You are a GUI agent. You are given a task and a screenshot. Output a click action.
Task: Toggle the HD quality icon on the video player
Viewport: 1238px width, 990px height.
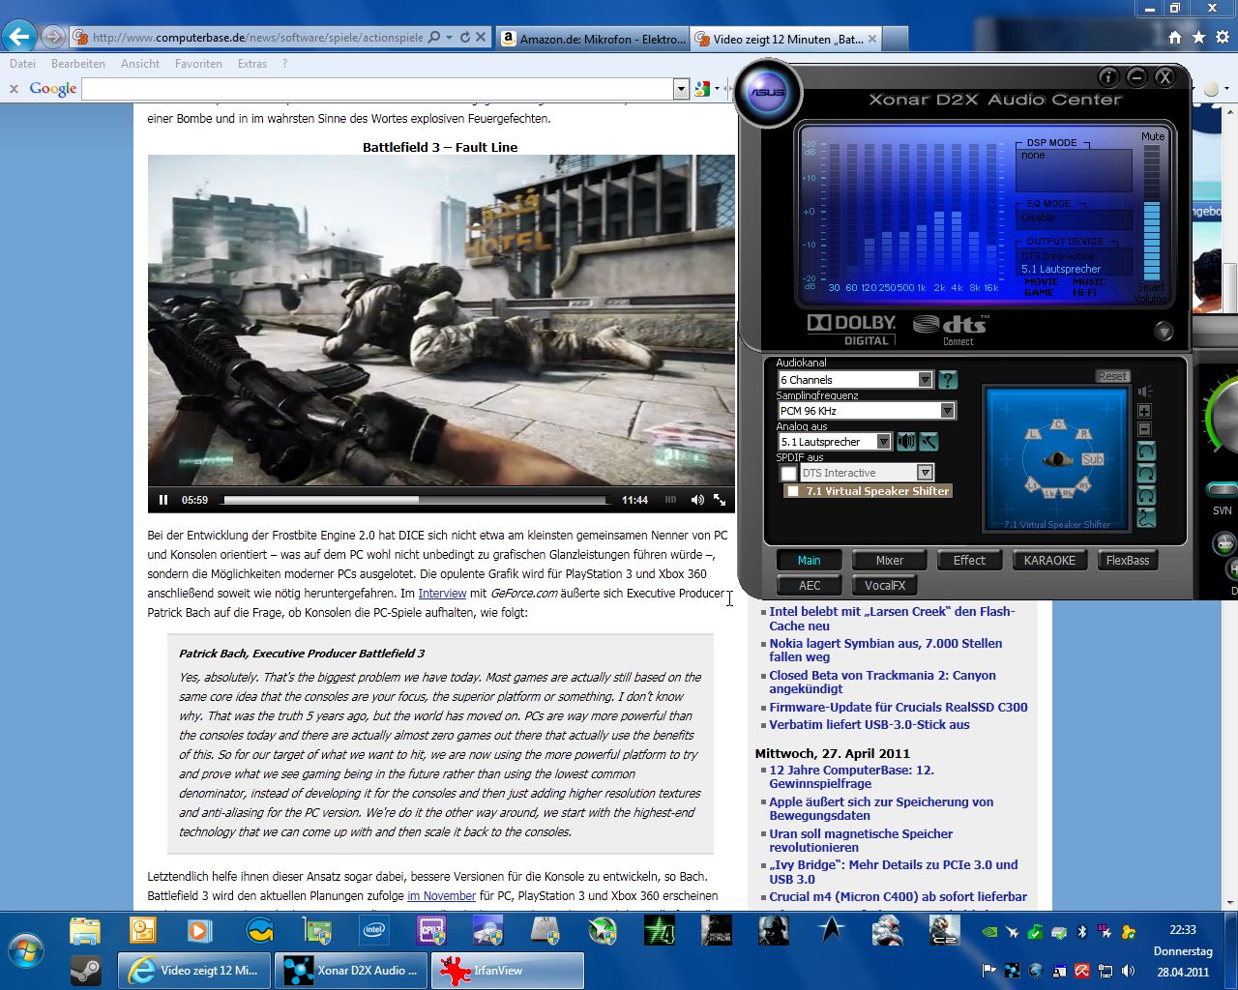[x=670, y=500]
